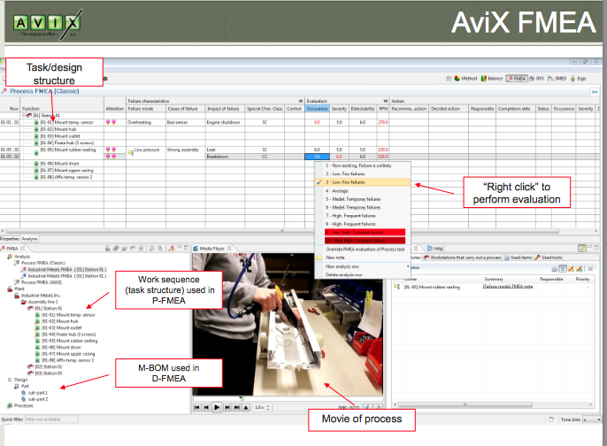Collapse the Failure characteristics column group
607x446 pixels.
pyautogui.click(x=301, y=101)
